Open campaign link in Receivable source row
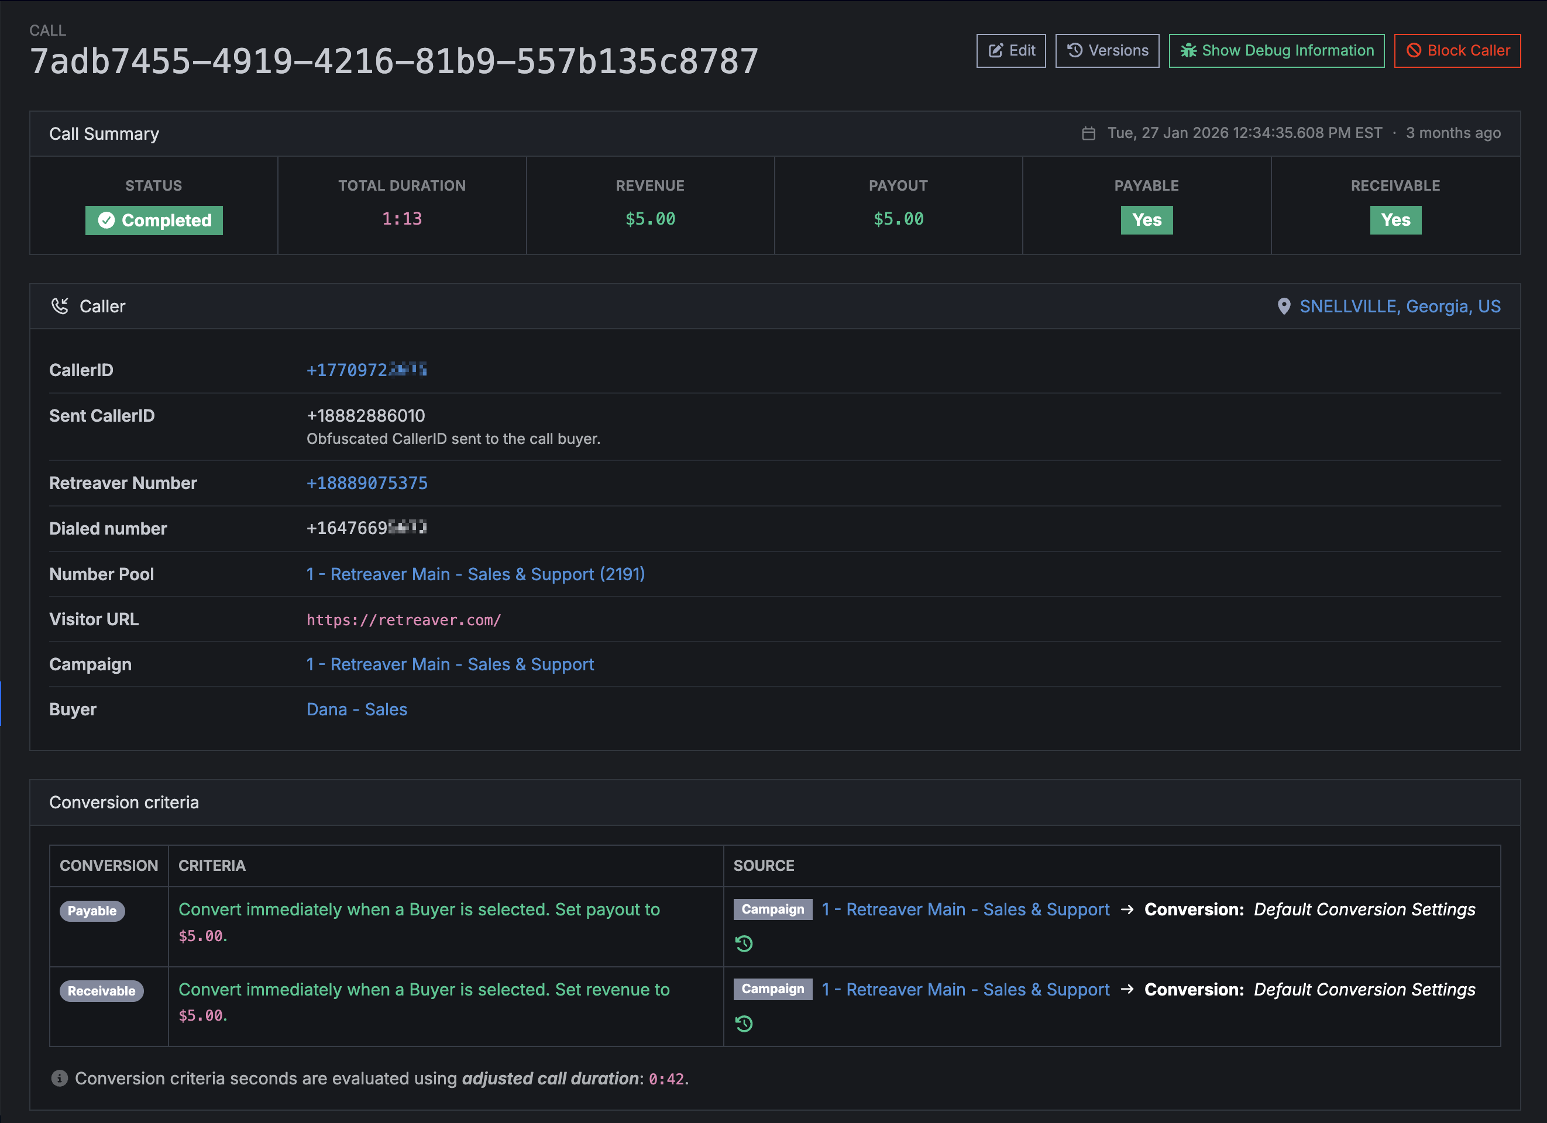 (x=965, y=990)
